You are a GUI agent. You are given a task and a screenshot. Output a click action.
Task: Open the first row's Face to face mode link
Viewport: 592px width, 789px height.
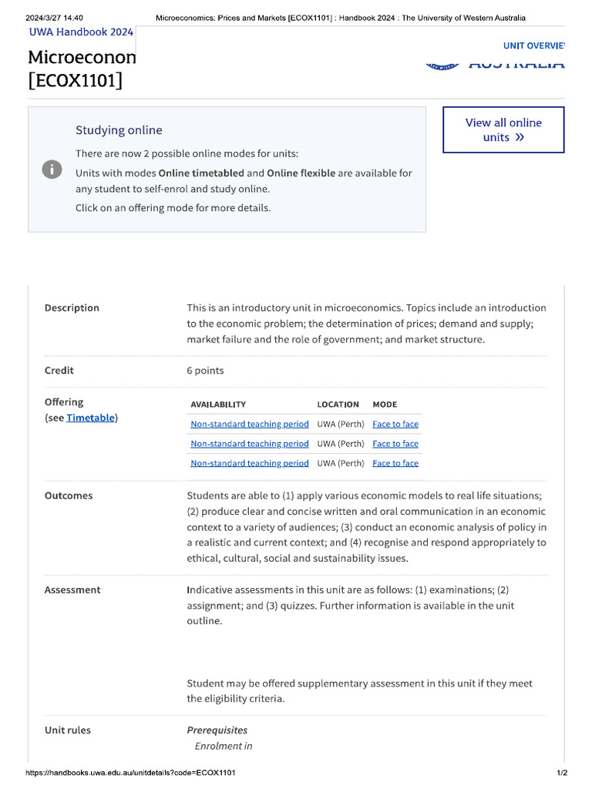(x=395, y=425)
